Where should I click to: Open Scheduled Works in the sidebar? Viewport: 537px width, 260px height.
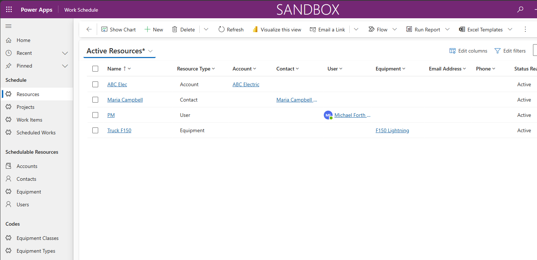(37, 133)
